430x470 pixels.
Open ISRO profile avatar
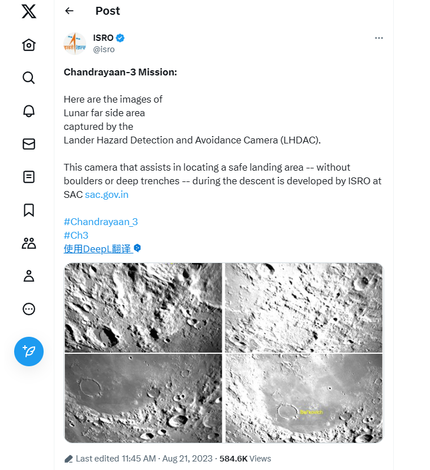coord(75,44)
